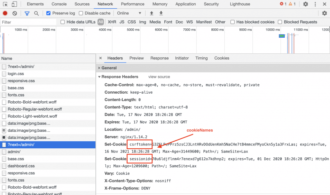Filter requests by Doc
Image resolution: width=330 pixels, height=195 pixels.
pyautogui.click(x=179, y=22)
